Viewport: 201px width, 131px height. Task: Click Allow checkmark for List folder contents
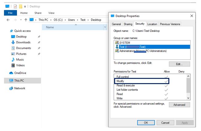166,90
